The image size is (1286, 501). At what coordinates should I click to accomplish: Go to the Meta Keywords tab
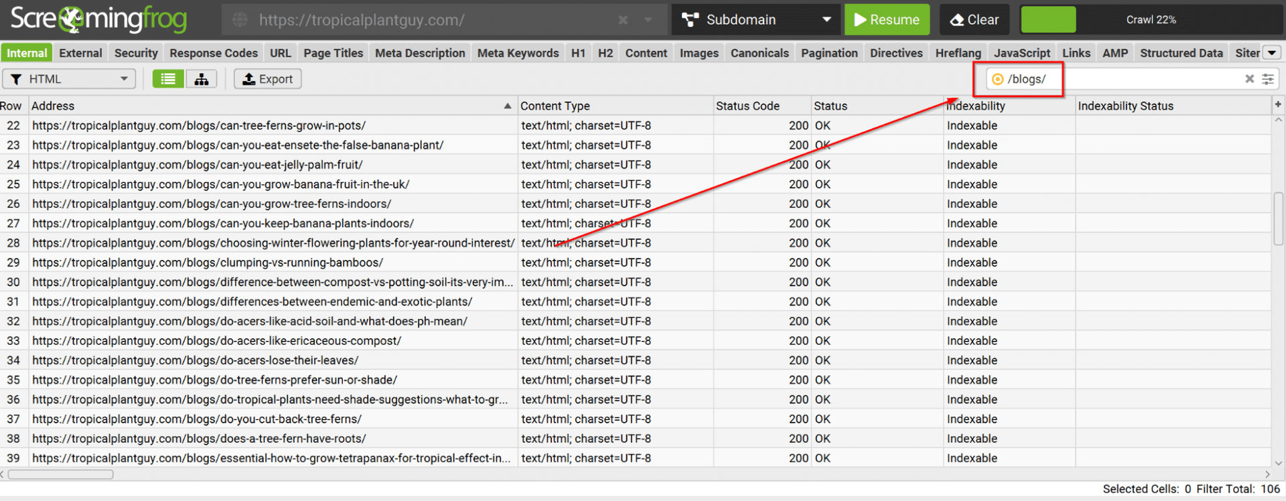[518, 53]
